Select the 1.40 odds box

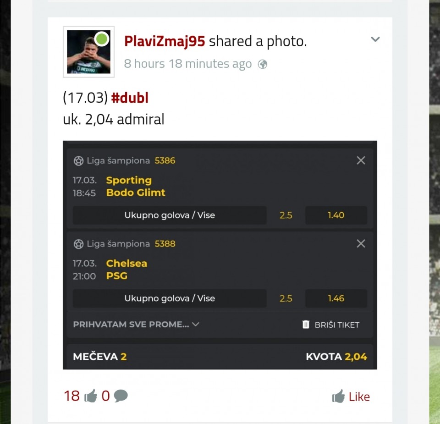point(336,215)
